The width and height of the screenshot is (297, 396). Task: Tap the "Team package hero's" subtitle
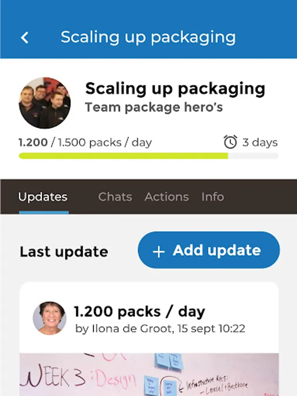[x=154, y=107]
